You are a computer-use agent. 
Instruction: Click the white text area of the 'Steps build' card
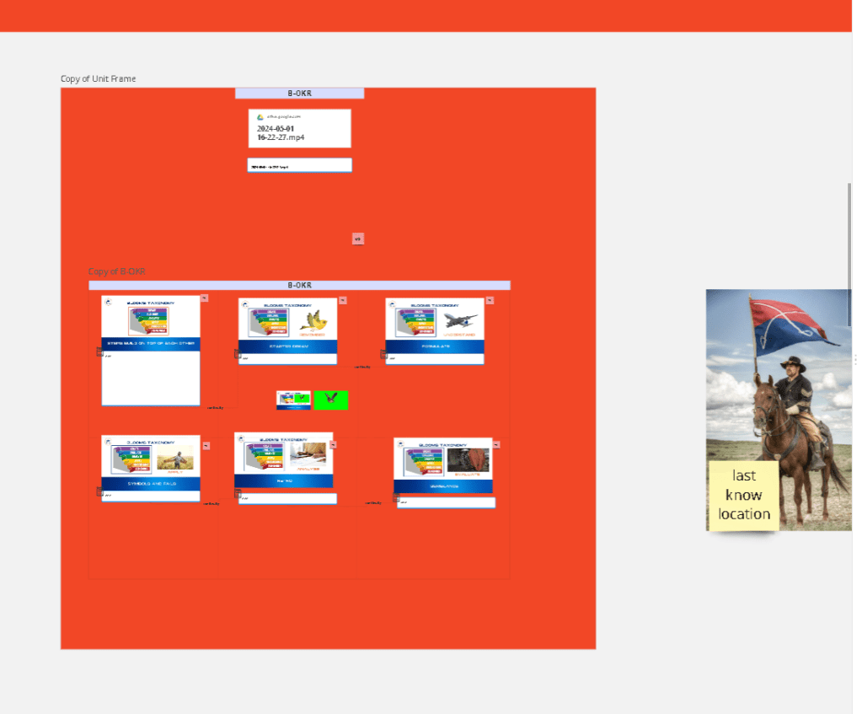click(151, 378)
